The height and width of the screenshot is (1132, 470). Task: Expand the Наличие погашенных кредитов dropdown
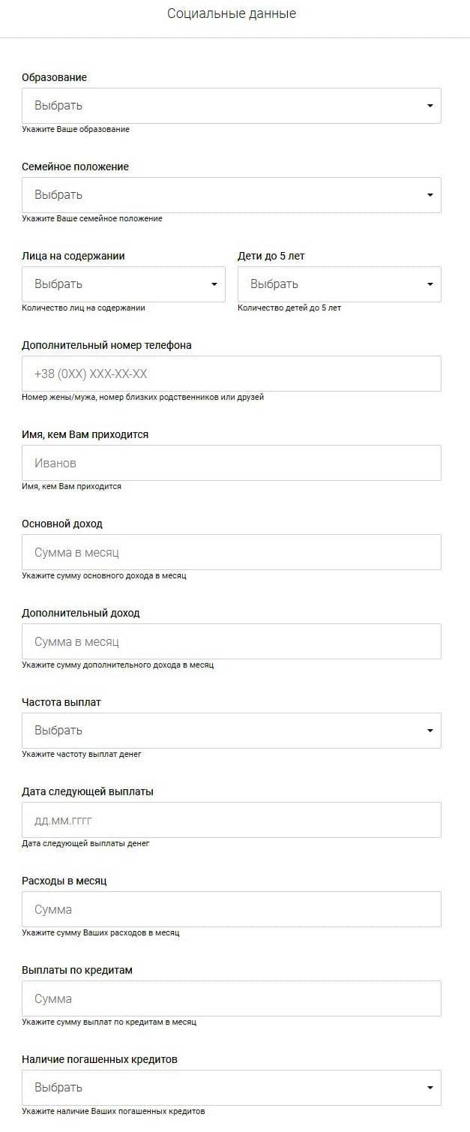[231, 1088]
